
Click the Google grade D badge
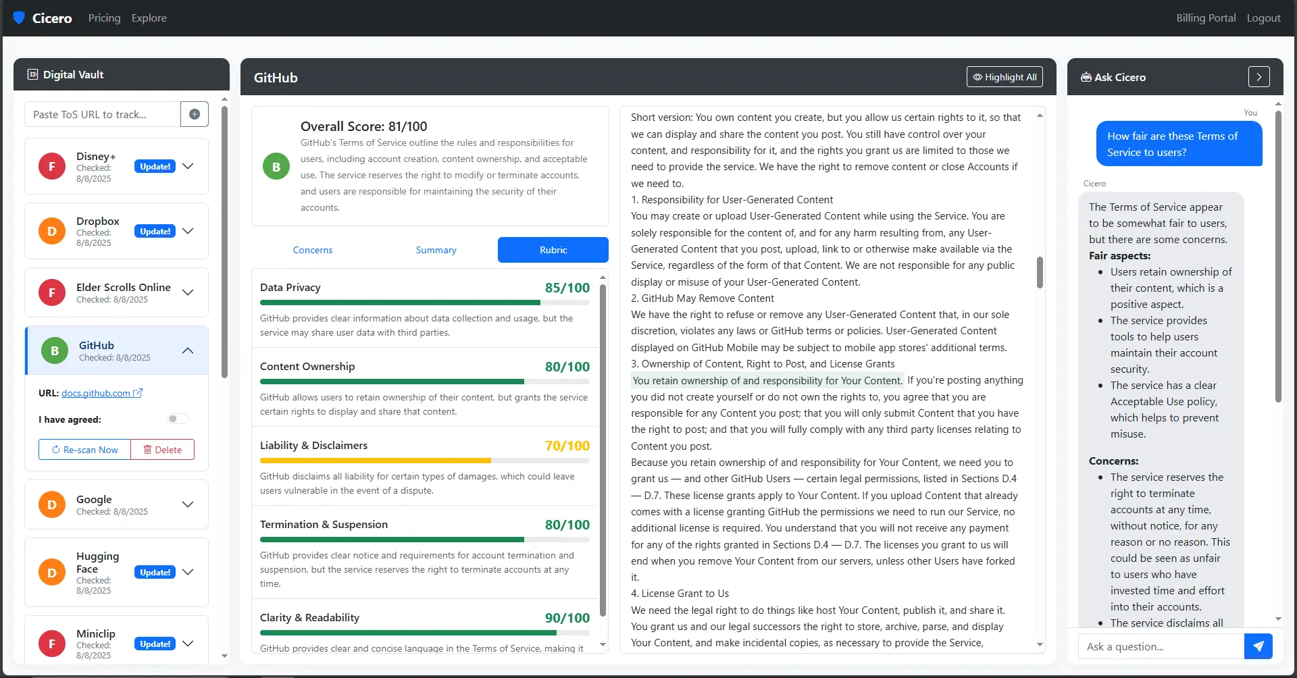pyautogui.click(x=52, y=504)
